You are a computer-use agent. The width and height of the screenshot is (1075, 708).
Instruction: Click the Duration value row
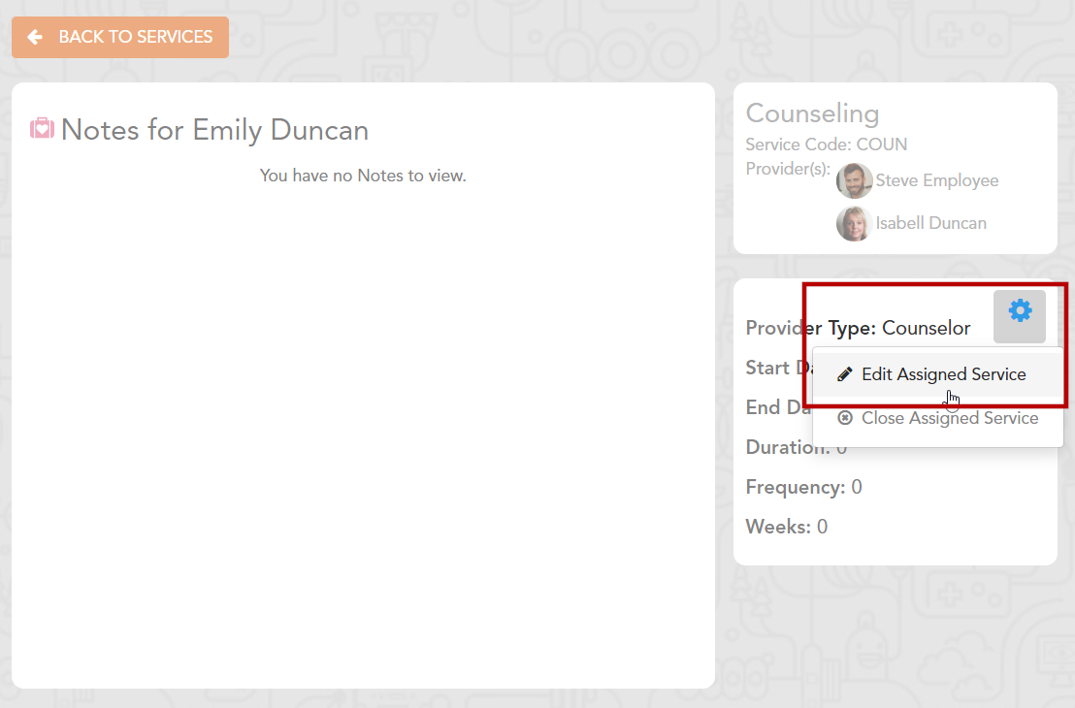point(796,447)
